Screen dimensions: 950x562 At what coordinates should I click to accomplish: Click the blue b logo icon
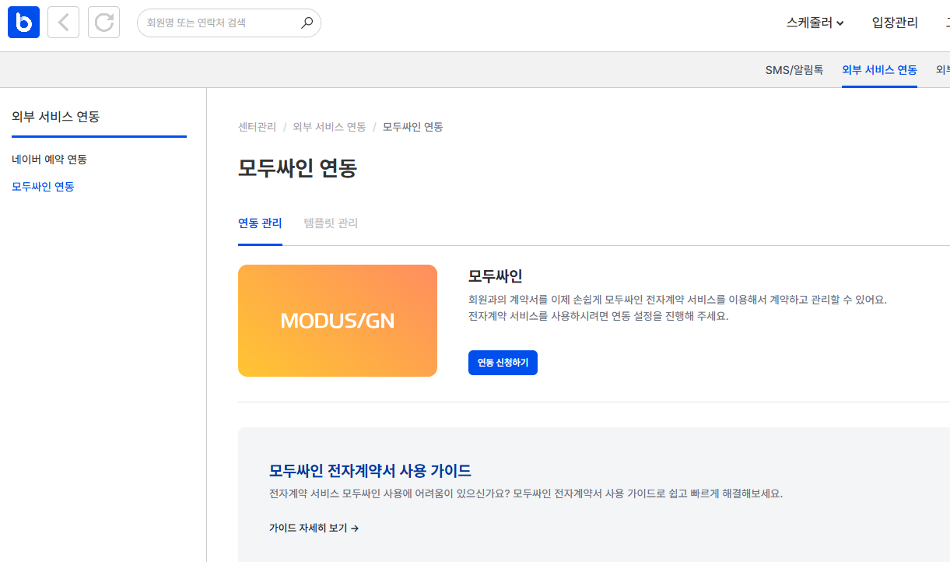(23, 23)
